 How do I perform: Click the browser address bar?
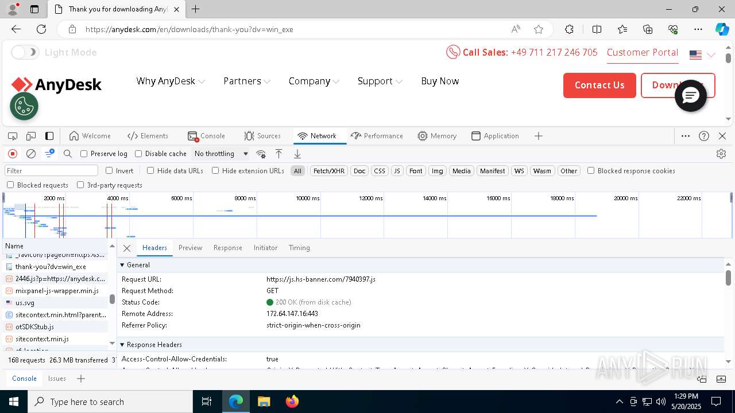coord(293,29)
